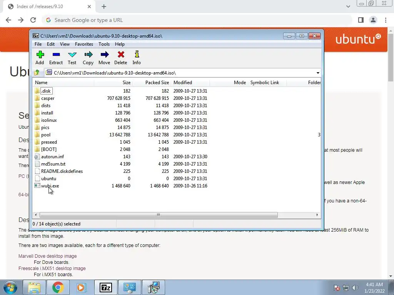Sort by the Name column header
394x295 pixels.
click(63, 83)
